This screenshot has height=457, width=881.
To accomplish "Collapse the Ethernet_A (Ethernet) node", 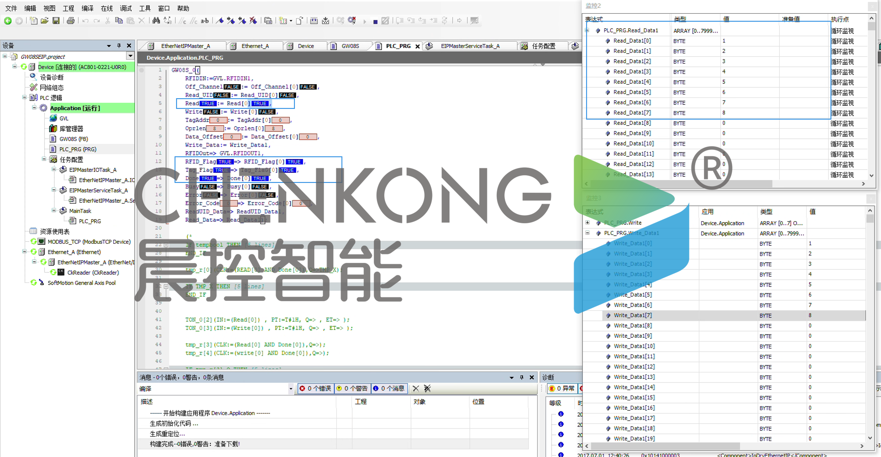I will 24,251.
